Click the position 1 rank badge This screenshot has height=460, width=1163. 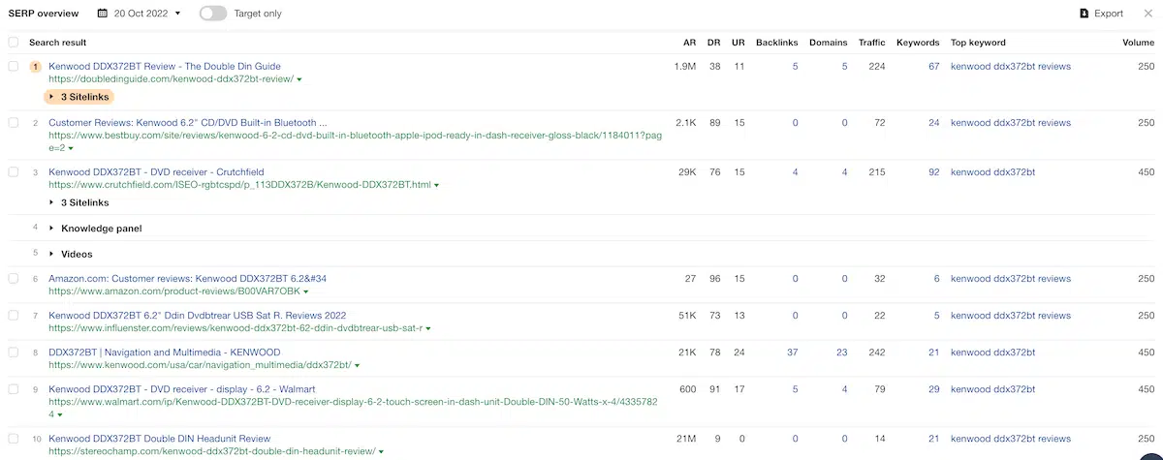tap(36, 67)
